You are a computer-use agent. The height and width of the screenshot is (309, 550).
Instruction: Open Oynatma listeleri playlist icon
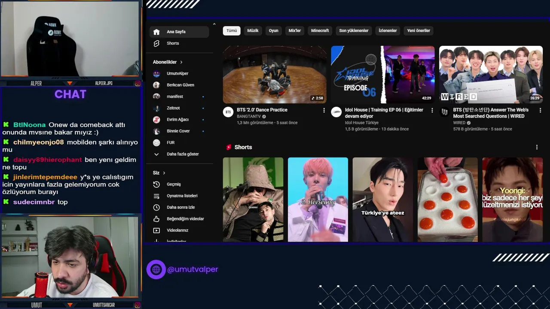(x=156, y=196)
